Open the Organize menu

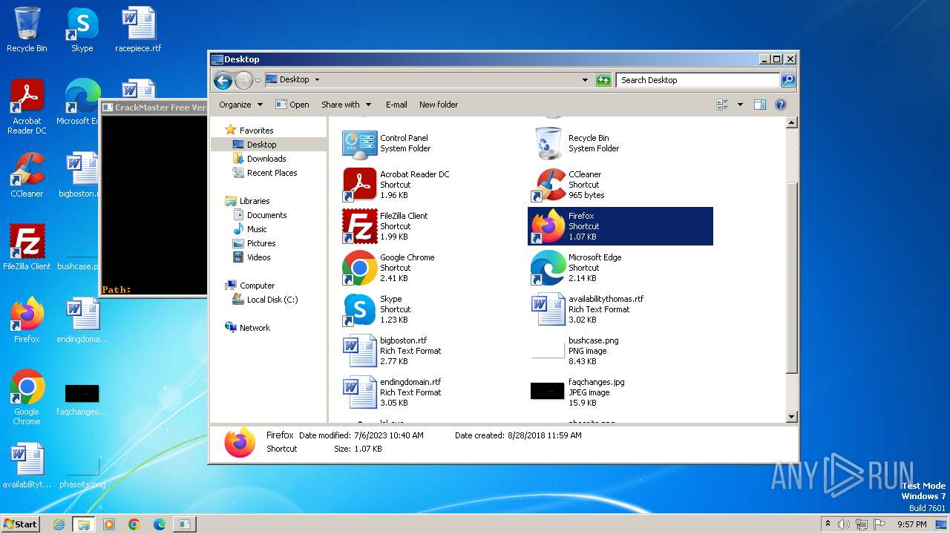240,105
